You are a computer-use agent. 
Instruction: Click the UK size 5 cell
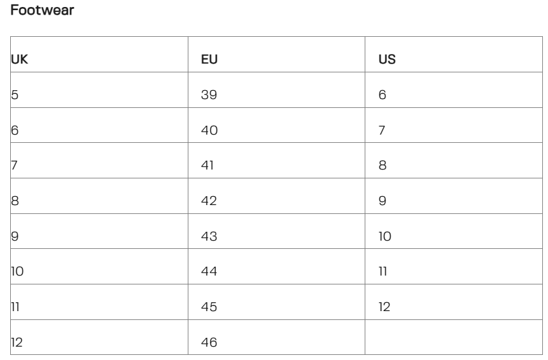click(x=15, y=96)
